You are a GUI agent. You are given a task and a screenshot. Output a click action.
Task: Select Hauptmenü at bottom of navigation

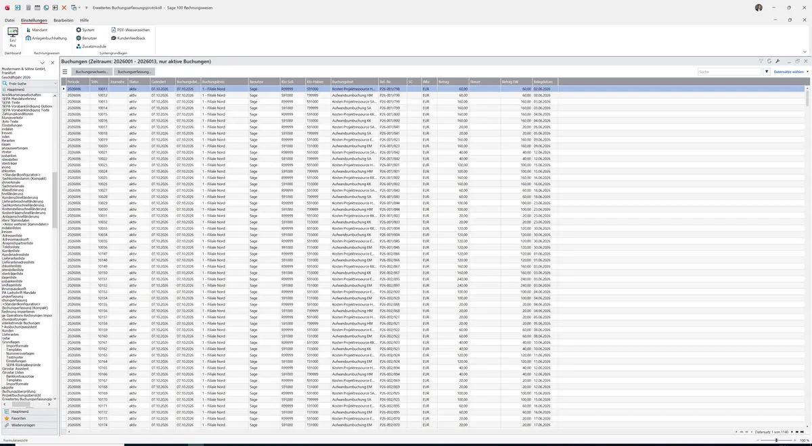coord(29,412)
